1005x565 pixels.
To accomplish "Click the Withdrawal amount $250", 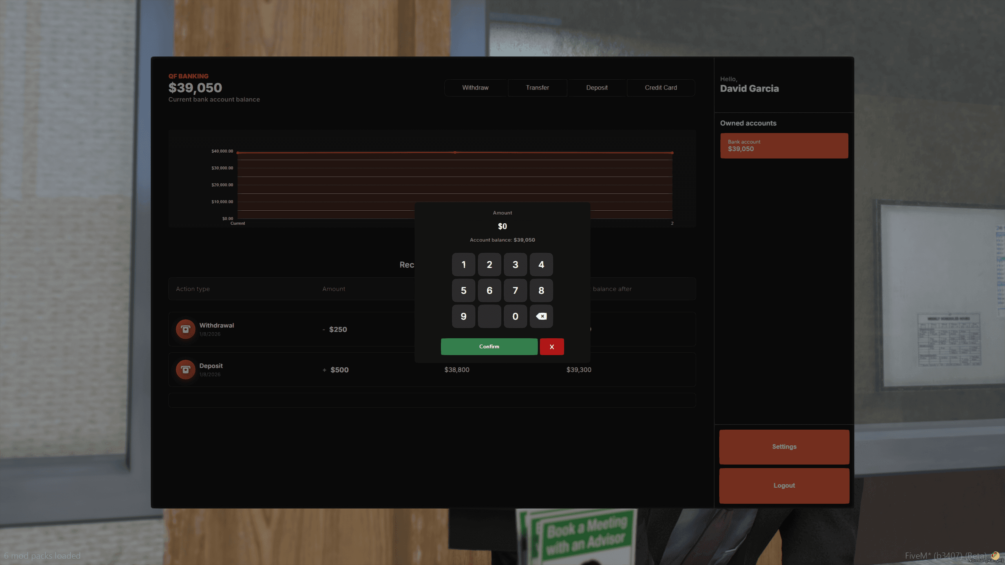I will click(x=338, y=330).
